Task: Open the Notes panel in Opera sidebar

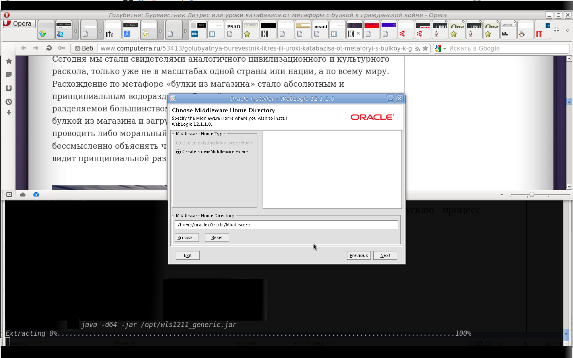Action: click(9, 75)
